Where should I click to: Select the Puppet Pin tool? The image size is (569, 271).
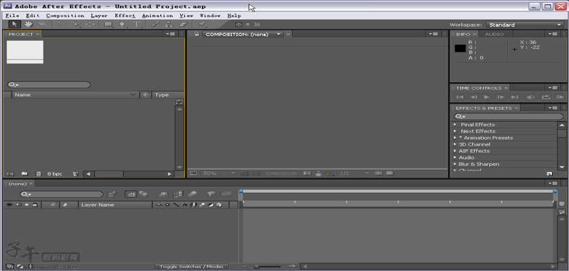(x=203, y=24)
